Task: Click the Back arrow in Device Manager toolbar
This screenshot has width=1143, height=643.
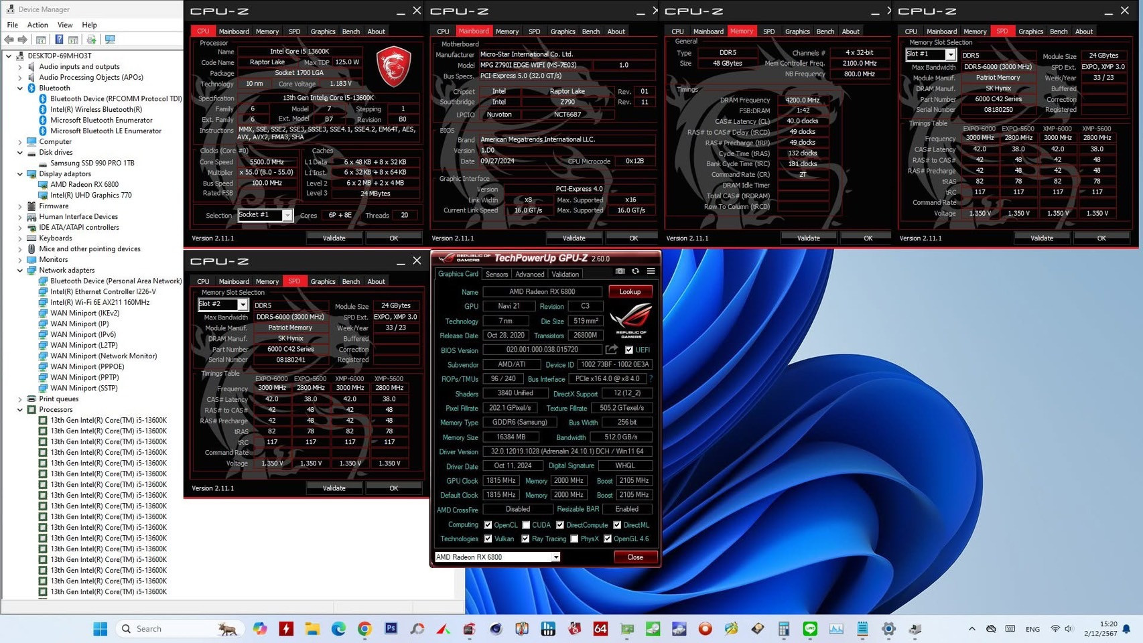Action: point(9,40)
